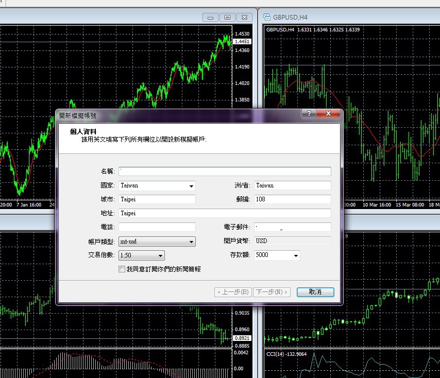Minimize the left chart window
Viewport: 440px width, 378px height.
[x=211, y=17]
